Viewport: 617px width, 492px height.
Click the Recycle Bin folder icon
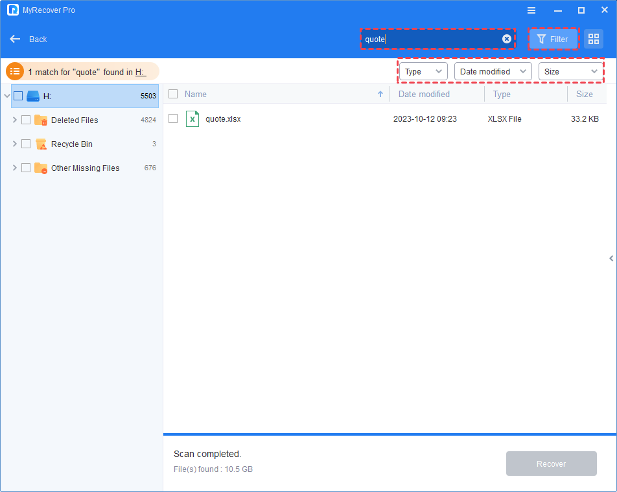click(x=41, y=144)
